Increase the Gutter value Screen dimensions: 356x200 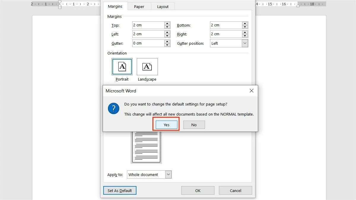pos(167,41)
